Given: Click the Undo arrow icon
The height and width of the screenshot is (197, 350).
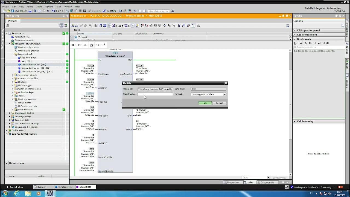Looking at the screenshot, I should click(x=54, y=11).
